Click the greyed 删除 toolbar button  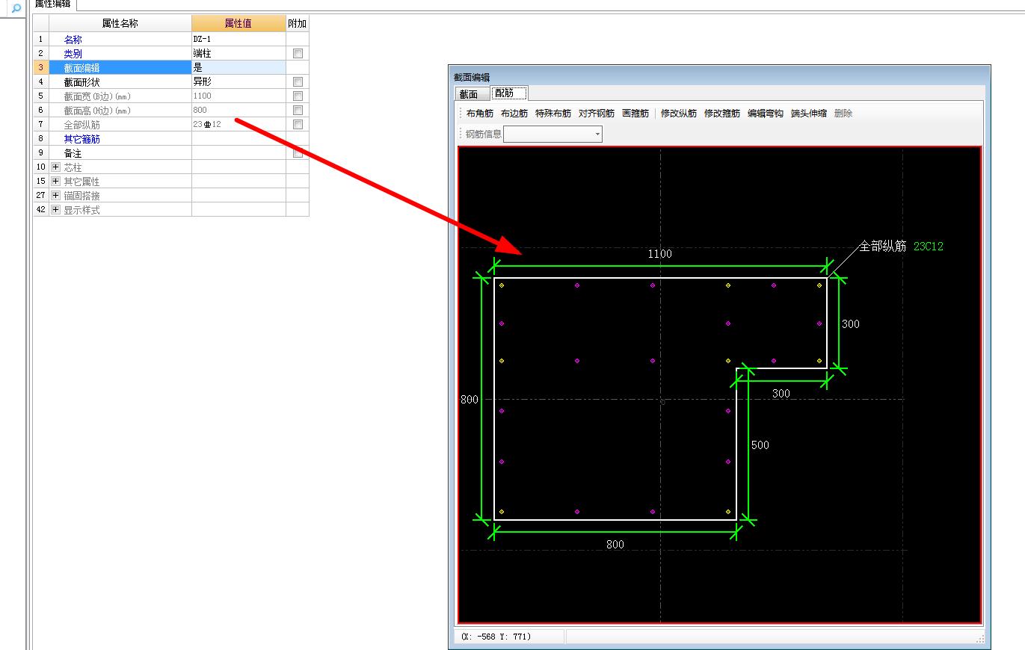click(843, 114)
